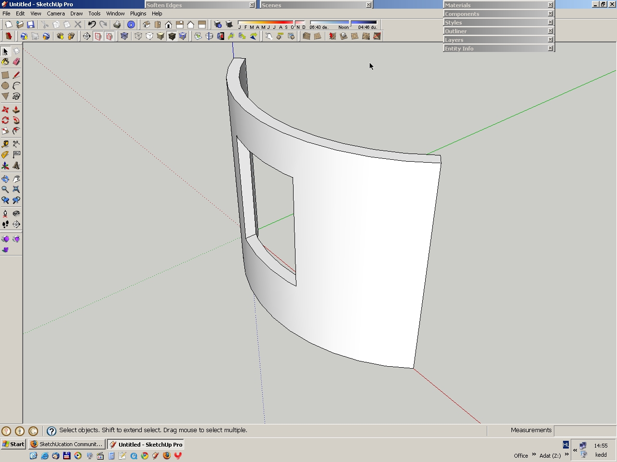
Task: Select the Text label tool
Action: 16,154
